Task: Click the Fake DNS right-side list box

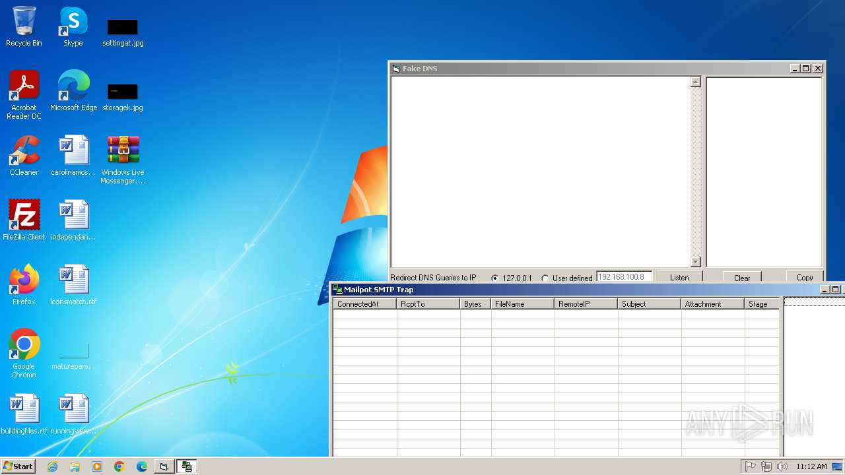Action: [764, 172]
